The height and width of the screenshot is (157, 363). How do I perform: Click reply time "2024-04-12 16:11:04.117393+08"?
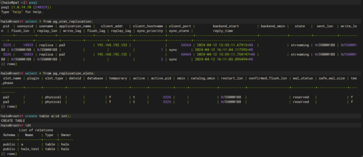(224, 50)
